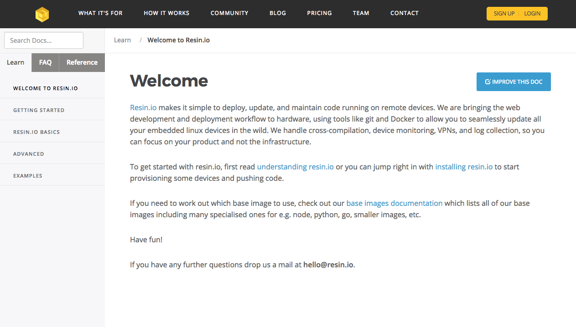Open the installing resin.io link
576x327 pixels.
click(464, 167)
